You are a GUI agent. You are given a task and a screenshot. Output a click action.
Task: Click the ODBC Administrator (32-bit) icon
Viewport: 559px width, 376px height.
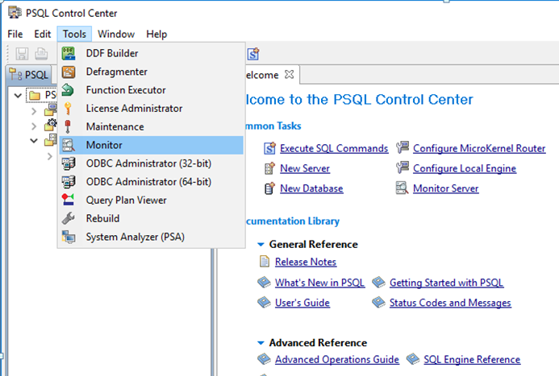pos(69,163)
